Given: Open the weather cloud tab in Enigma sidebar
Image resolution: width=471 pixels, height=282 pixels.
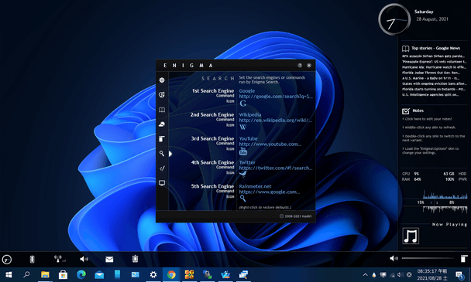Looking at the screenshot, I should [162, 124].
